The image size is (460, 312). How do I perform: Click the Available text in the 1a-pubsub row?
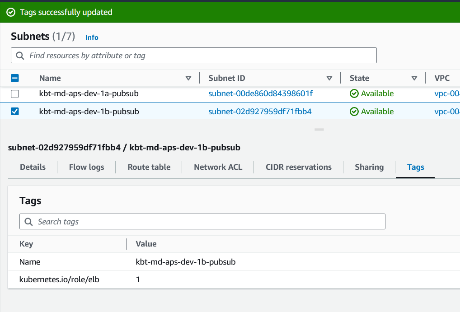coord(377,93)
